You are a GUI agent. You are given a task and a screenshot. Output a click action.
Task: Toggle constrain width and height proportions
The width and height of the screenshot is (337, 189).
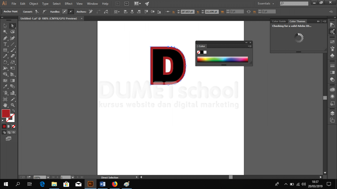(x=248, y=11)
